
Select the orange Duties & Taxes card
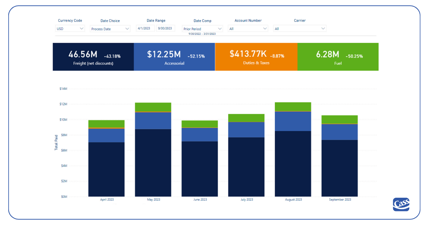click(x=256, y=57)
